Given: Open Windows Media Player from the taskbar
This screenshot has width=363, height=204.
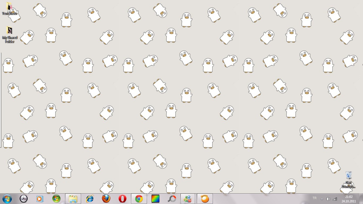Looking at the screenshot, I should [x=40, y=199].
